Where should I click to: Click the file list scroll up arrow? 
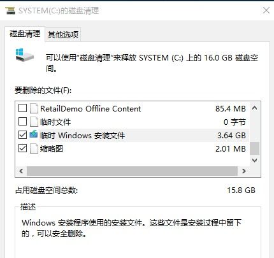tap(254, 108)
